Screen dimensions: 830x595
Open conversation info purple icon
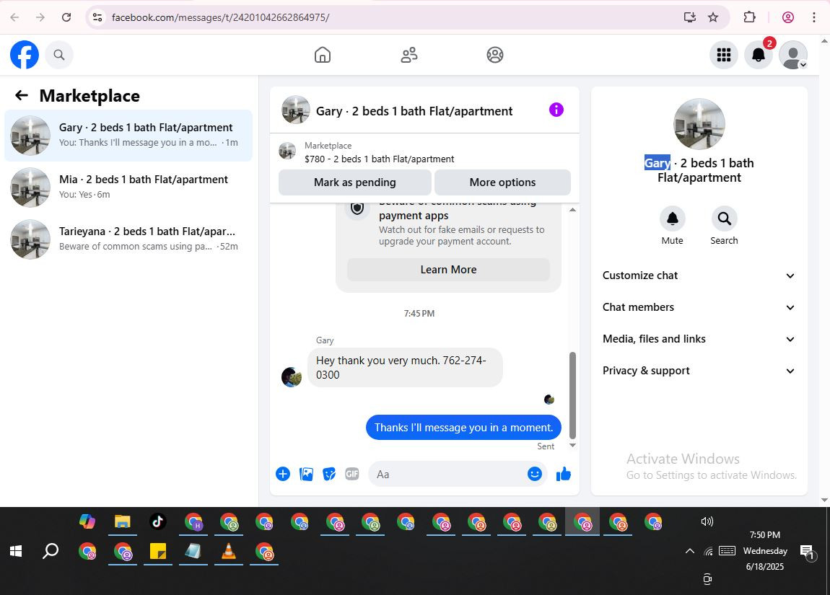(x=556, y=110)
